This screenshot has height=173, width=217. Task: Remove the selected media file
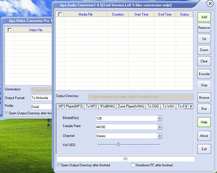pos(204,28)
